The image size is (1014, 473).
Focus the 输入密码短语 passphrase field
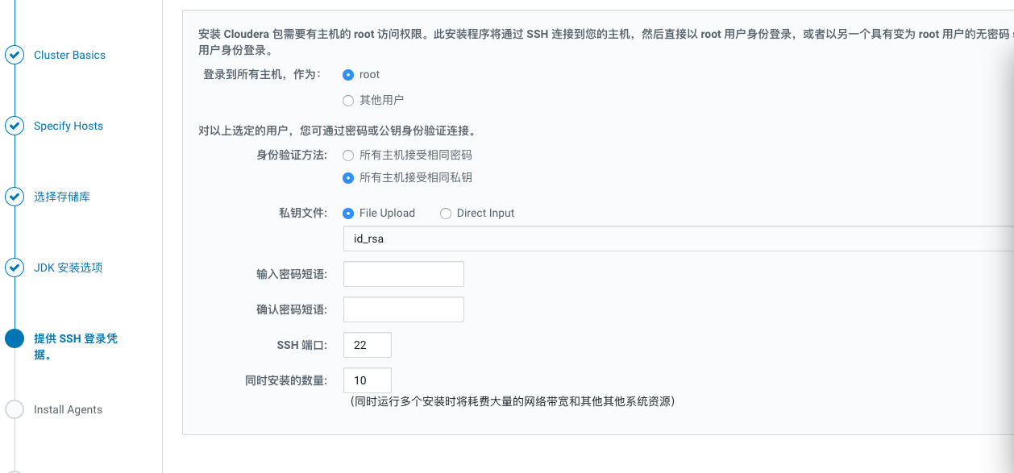(403, 274)
